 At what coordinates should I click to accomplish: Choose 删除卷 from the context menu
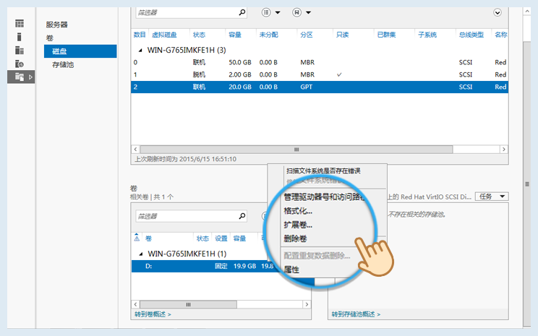click(295, 238)
